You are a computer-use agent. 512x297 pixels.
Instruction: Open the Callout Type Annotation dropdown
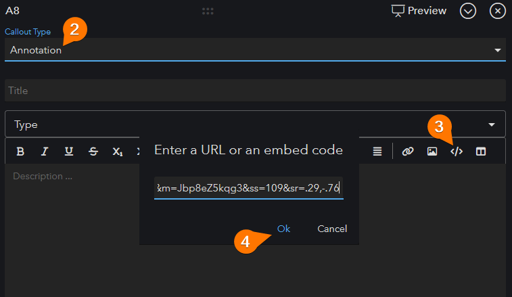pos(255,49)
